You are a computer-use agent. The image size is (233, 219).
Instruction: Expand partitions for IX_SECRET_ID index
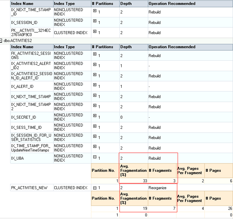tap(95, 116)
